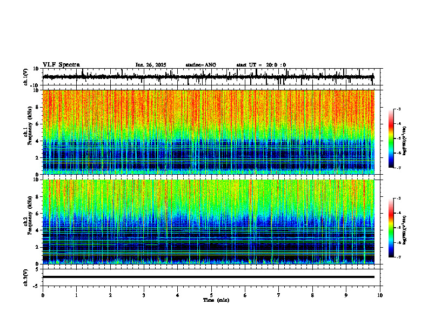Click the ch.2 PSD color scale bar
Screen dimensions: 428x331
click(391, 228)
